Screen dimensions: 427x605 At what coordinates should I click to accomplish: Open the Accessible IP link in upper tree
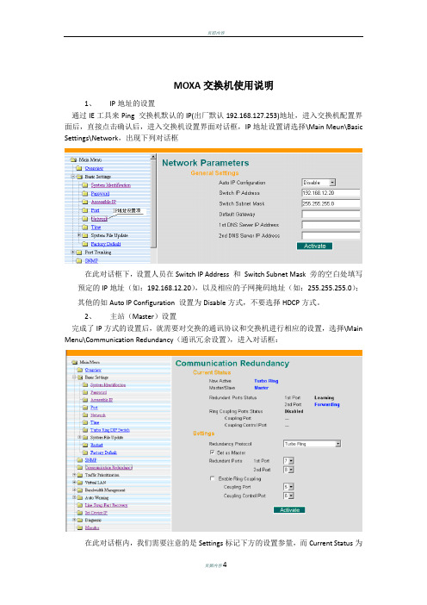(x=103, y=202)
